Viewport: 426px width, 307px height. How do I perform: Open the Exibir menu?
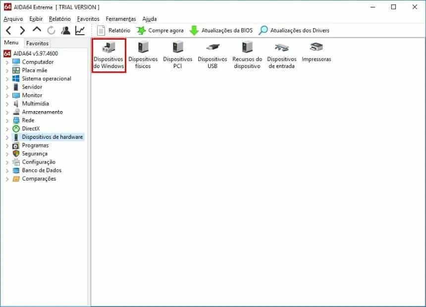(x=36, y=19)
